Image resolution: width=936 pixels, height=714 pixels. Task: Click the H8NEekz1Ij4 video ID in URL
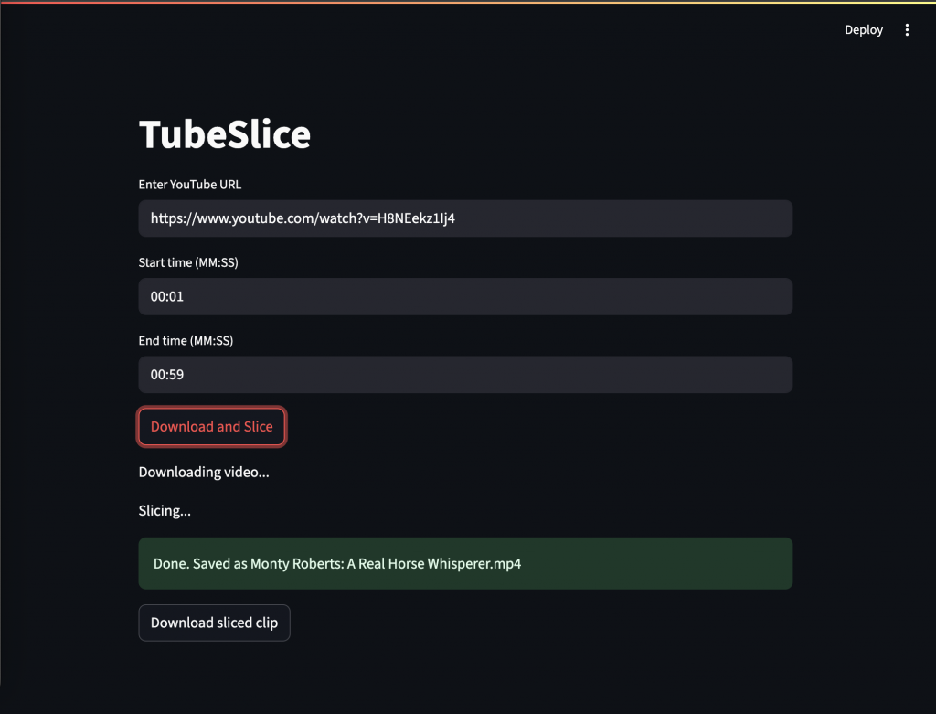coord(416,218)
